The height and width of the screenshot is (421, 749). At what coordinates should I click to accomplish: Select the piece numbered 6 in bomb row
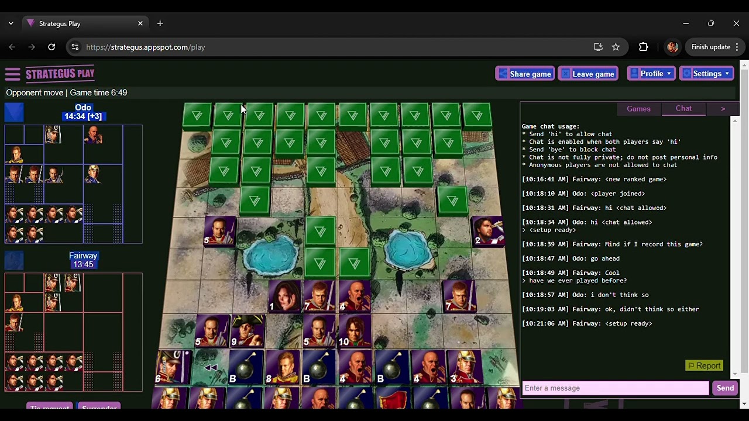(173, 367)
